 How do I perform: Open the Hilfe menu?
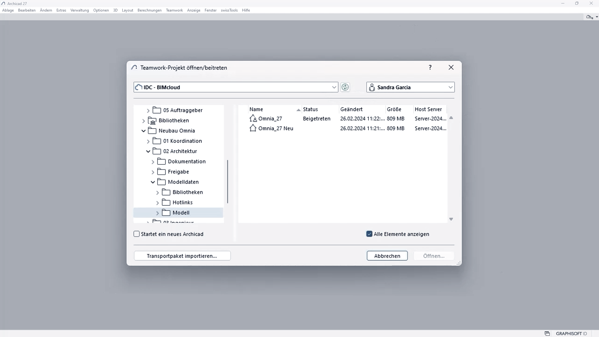click(x=246, y=10)
